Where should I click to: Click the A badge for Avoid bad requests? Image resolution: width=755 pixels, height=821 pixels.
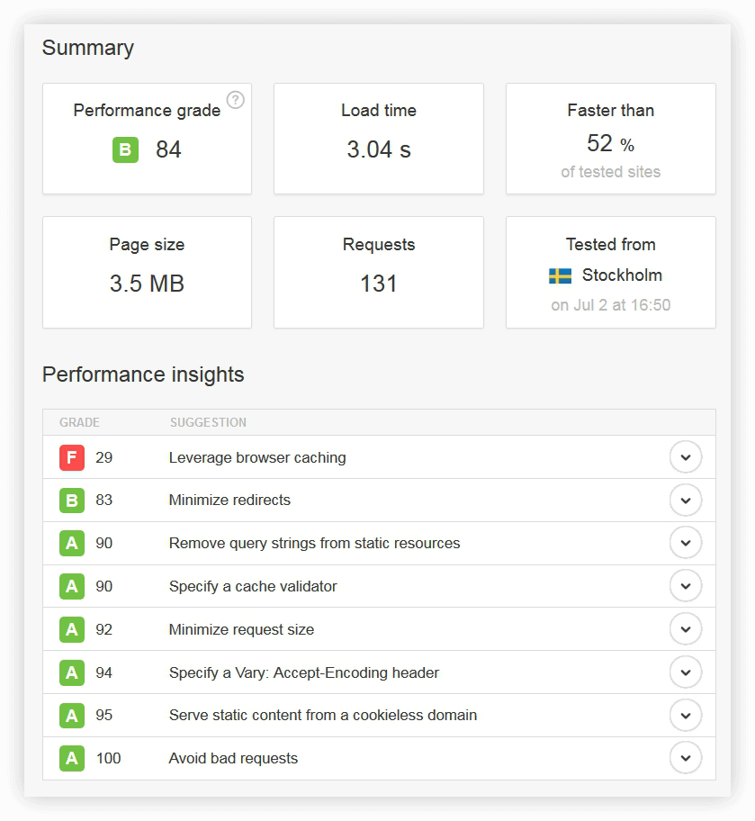pos(72,758)
